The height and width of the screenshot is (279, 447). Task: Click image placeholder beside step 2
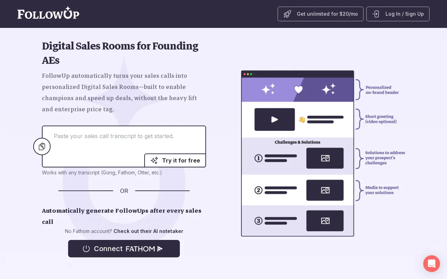point(325,190)
